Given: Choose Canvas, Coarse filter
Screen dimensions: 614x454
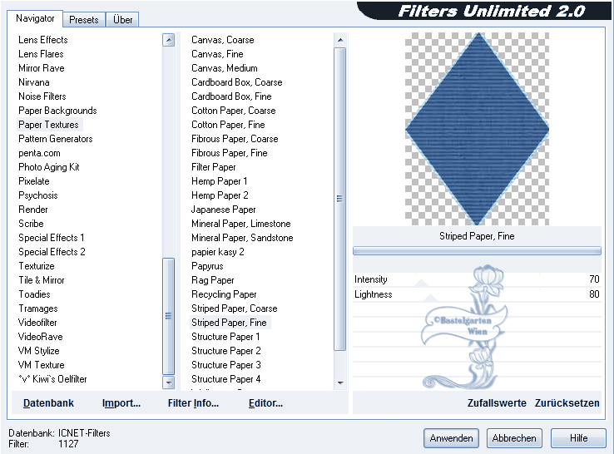Looking at the screenshot, I should [x=223, y=40].
